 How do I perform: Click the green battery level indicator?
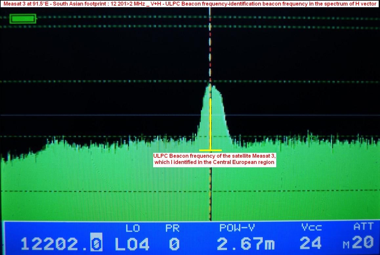coord(23,19)
